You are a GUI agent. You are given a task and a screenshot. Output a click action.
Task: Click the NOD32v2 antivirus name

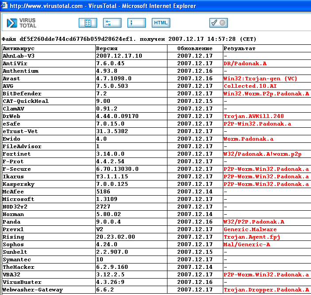[x=15, y=207]
